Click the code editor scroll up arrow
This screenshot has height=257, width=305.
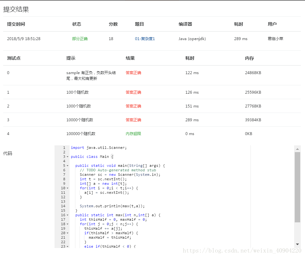coord(297,149)
